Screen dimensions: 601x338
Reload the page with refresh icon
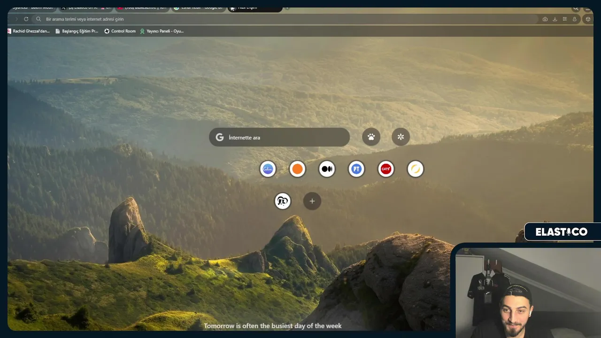pyautogui.click(x=26, y=19)
